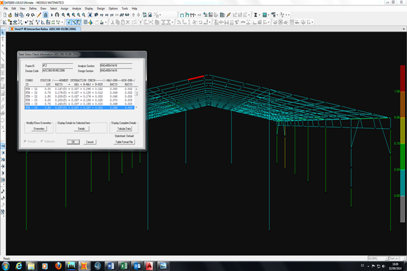Click the Details button
The width and height of the screenshot is (407, 271).
pyautogui.click(x=81, y=128)
